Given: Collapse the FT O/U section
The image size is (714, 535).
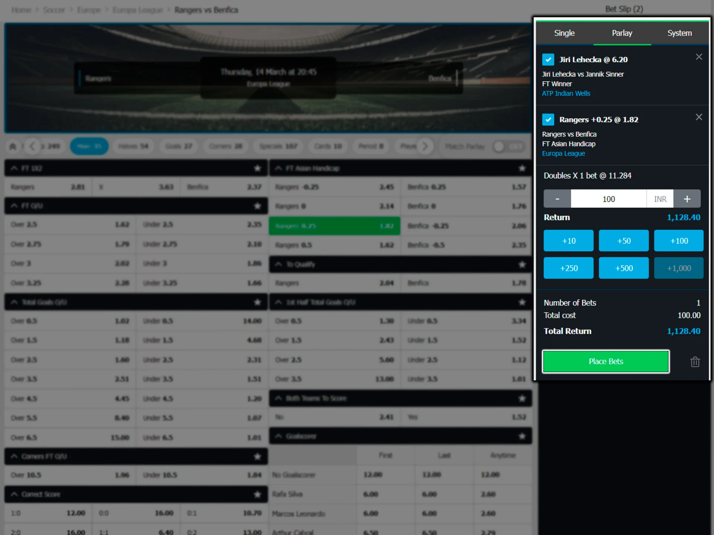Looking at the screenshot, I should pos(14,206).
